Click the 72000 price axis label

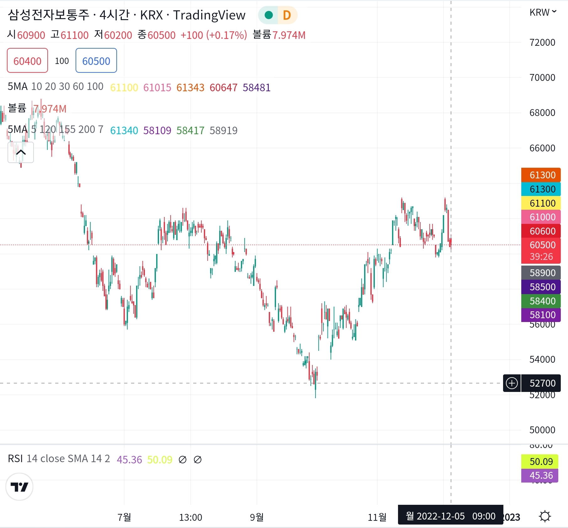coord(542,42)
